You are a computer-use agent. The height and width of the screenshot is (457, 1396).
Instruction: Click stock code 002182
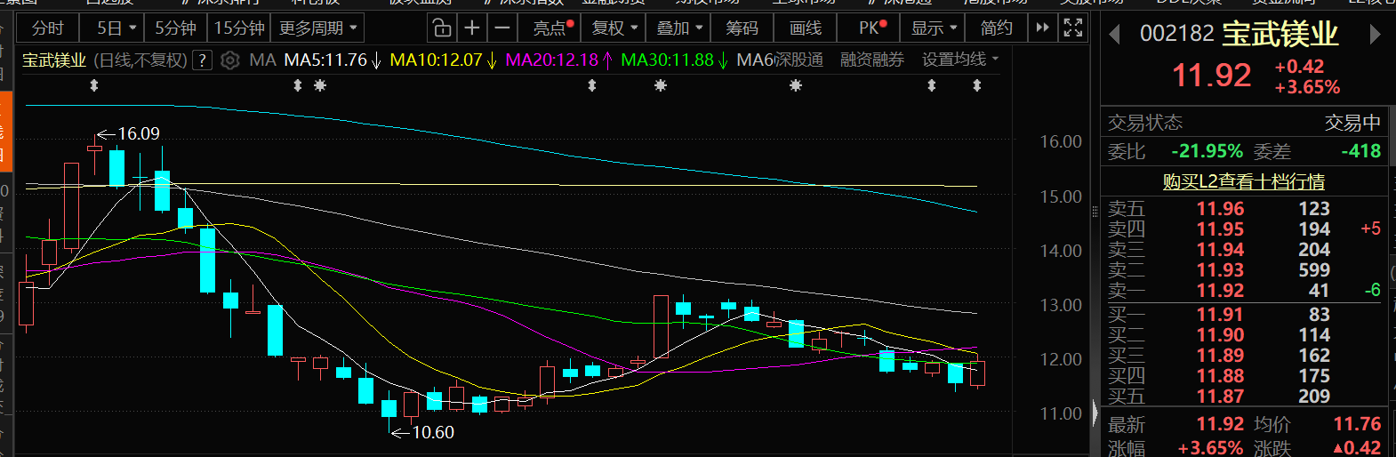(1176, 34)
